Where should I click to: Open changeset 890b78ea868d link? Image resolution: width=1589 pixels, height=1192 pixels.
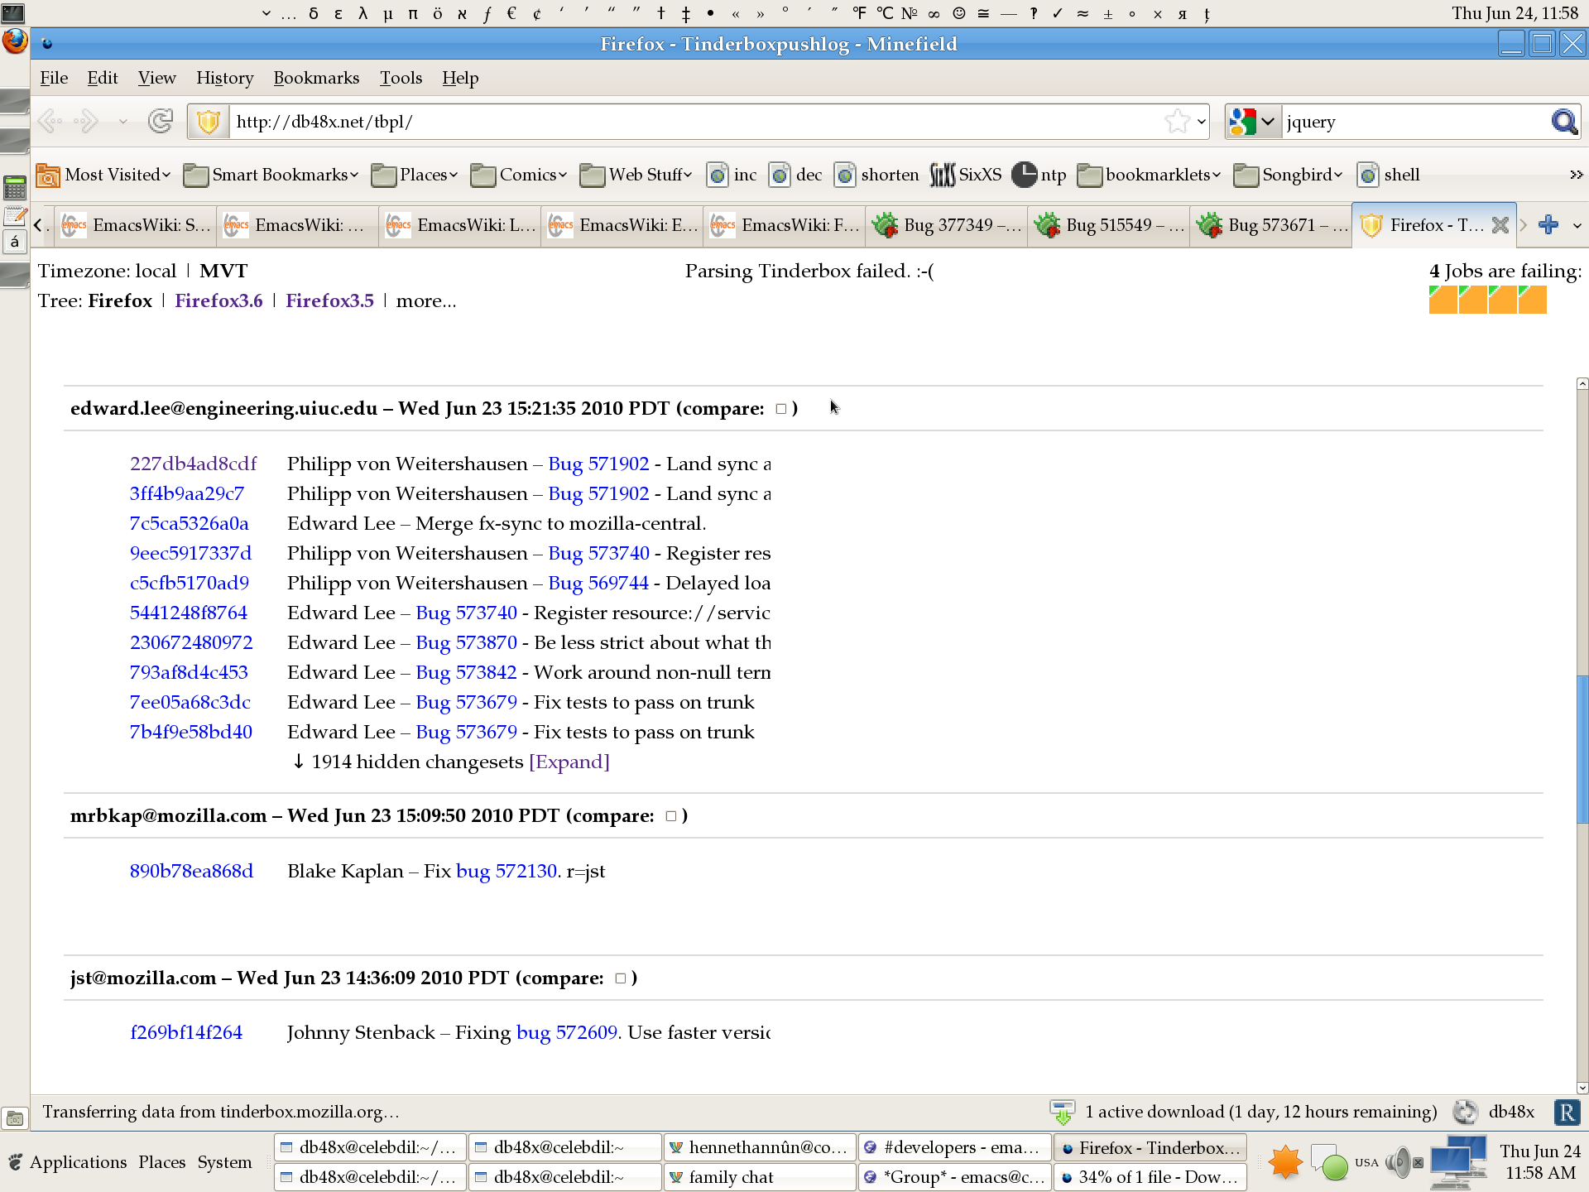(x=191, y=871)
